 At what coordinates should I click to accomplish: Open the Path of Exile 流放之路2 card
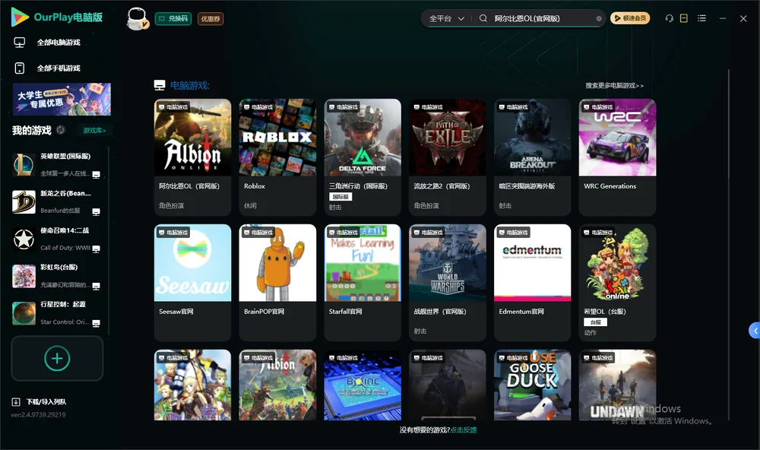click(448, 157)
